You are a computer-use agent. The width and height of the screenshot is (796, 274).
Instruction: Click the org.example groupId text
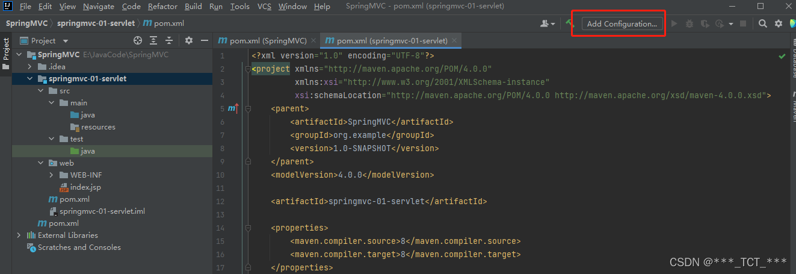[359, 135]
